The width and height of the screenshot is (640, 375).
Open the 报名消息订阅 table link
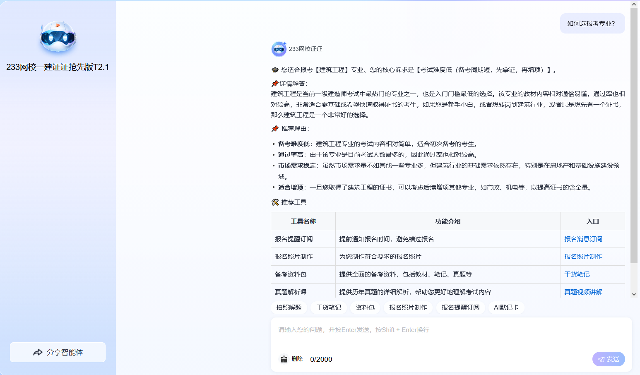pyautogui.click(x=583, y=239)
